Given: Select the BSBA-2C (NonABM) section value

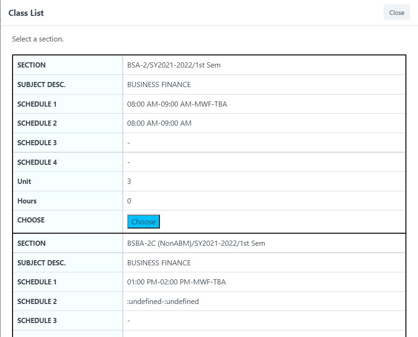Looking at the screenshot, I should coord(196,243).
